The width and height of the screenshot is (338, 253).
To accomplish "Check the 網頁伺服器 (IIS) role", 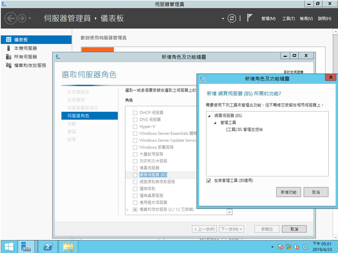I will (135, 175).
